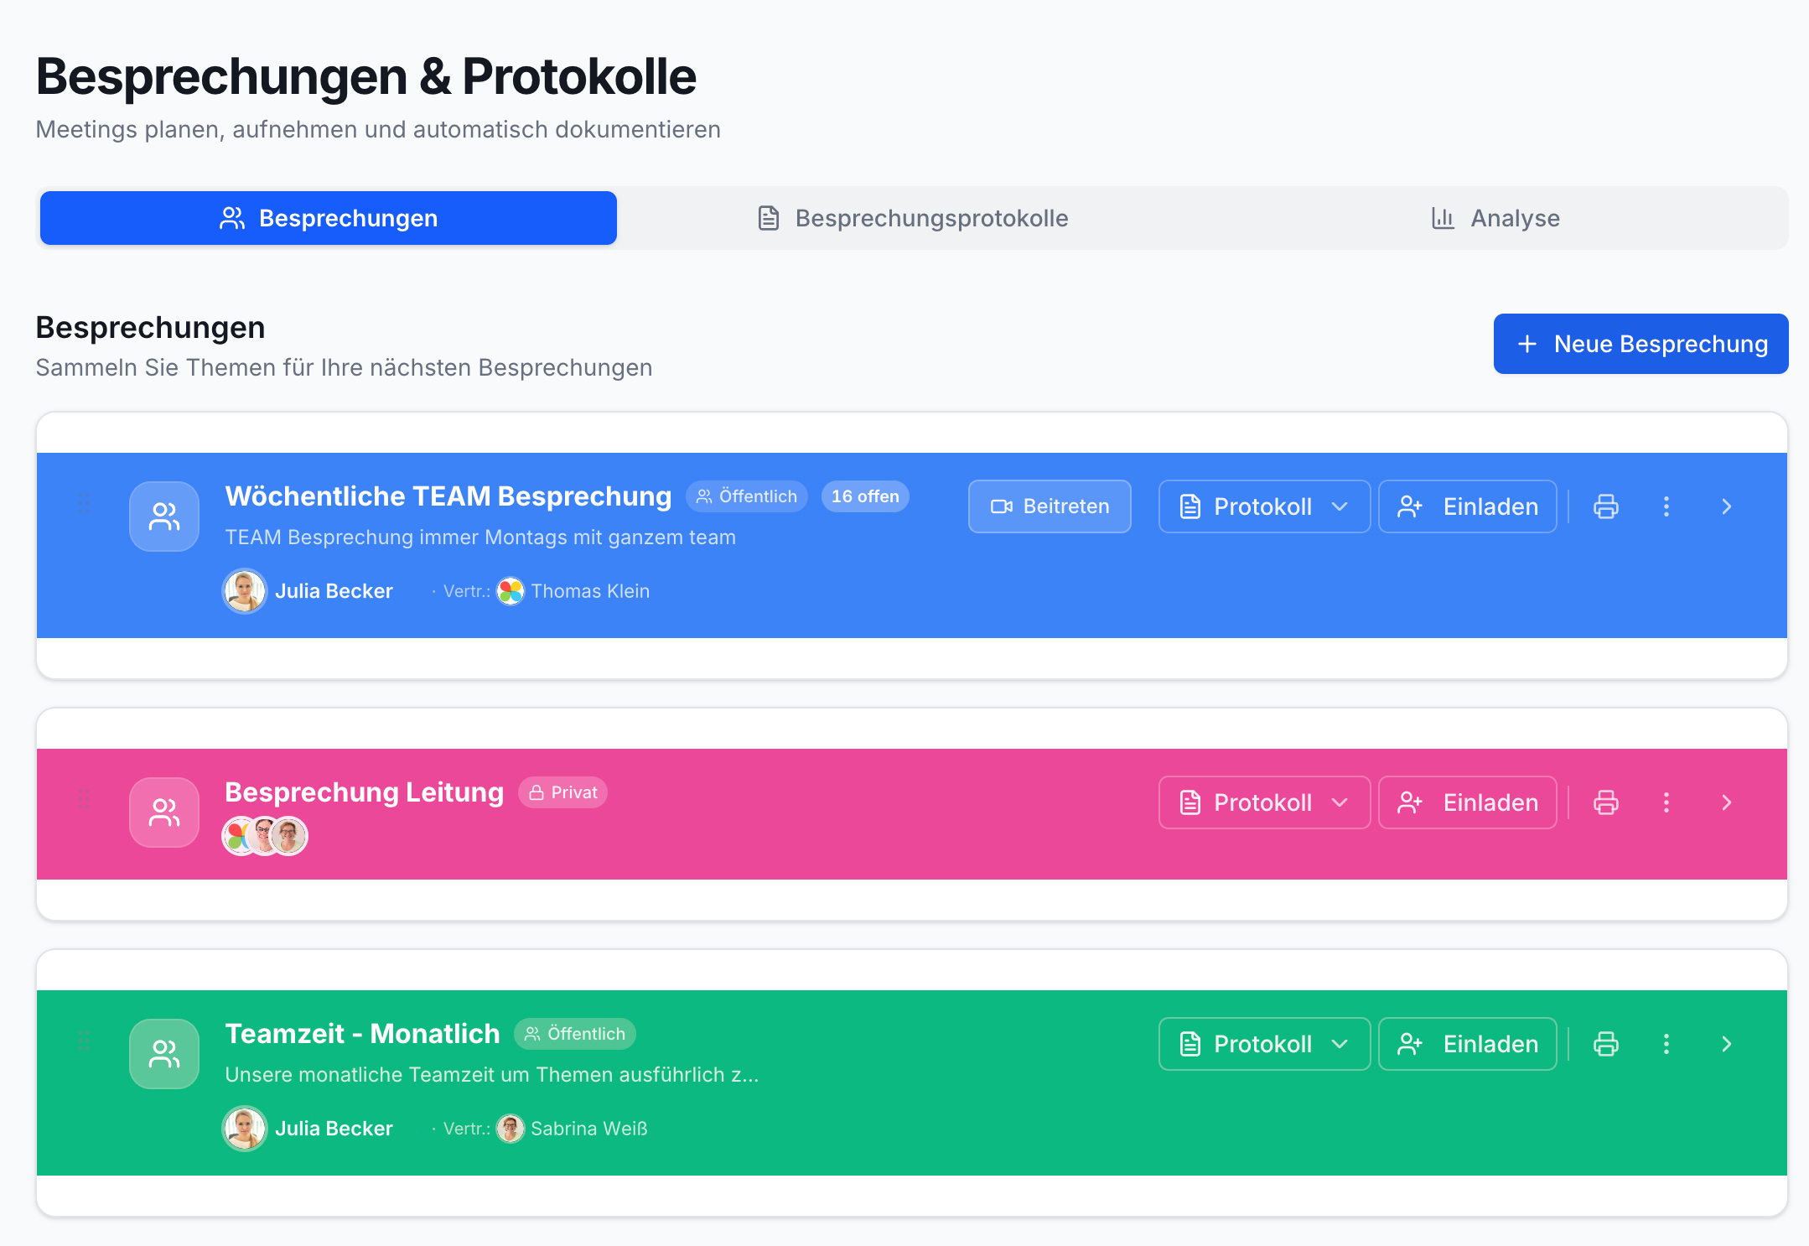Image resolution: width=1809 pixels, height=1246 pixels.
Task: Open the Wöchentliche TEAM Besprechung title
Action: [448, 496]
